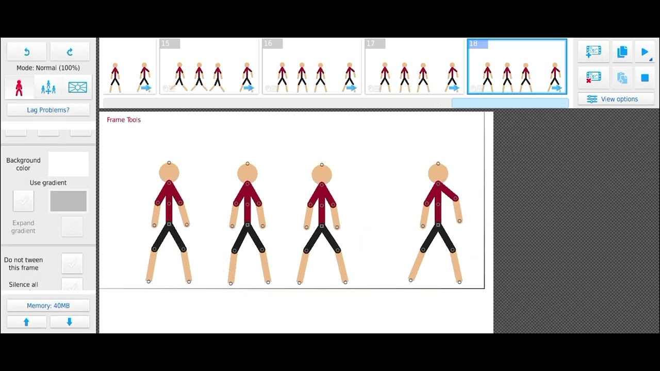Toggle the Use gradient checkbox
The height and width of the screenshot is (371, 660).
point(23,201)
